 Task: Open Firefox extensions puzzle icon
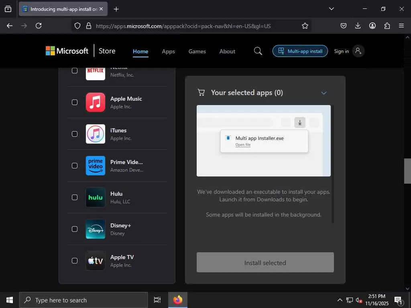click(x=387, y=26)
